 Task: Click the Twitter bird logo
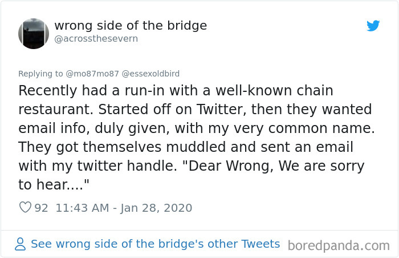tap(373, 26)
